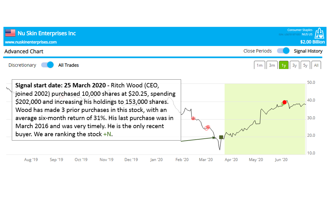Toggle the Close Periods / Signal History switch
This screenshot has height=204, width=328.
point(283,51)
